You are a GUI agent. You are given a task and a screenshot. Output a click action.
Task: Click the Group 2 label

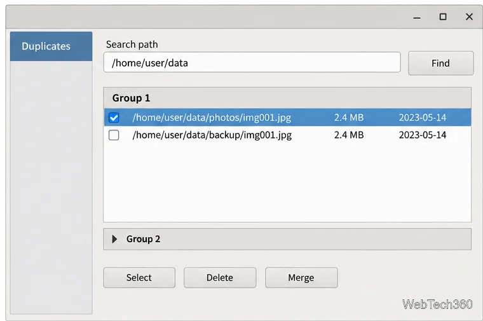(143, 239)
